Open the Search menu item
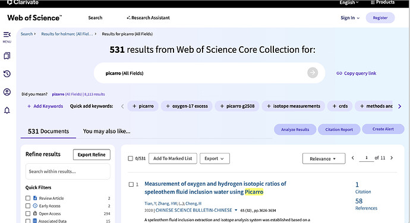 click(95, 18)
